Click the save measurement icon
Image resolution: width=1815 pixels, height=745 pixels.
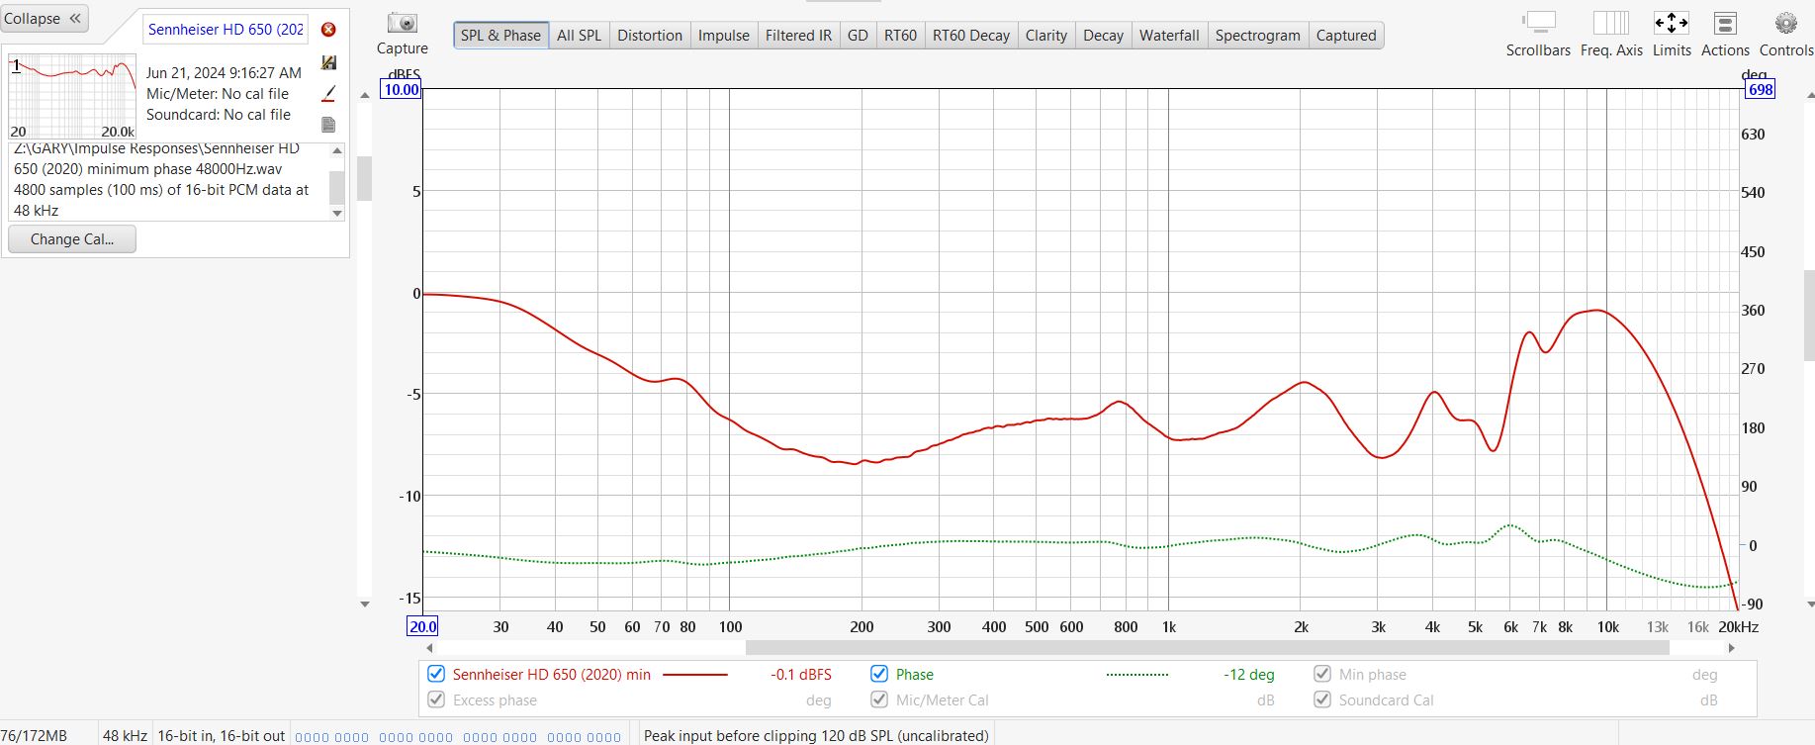click(x=328, y=62)
